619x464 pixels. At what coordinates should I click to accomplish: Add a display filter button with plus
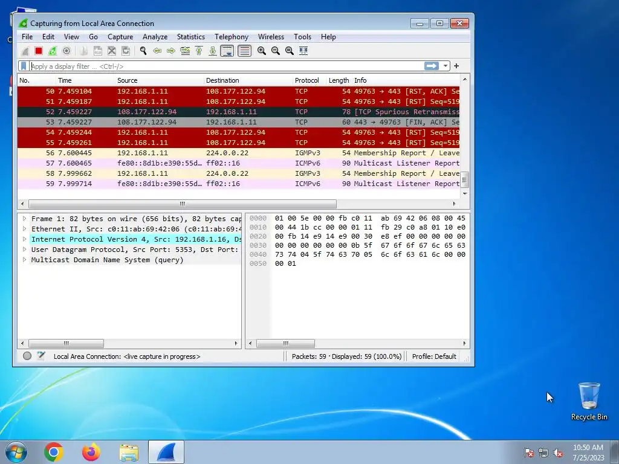pyautogui.click(x=456, y=66)
